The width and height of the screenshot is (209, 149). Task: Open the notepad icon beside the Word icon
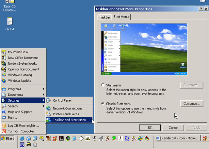click(35, 145)
